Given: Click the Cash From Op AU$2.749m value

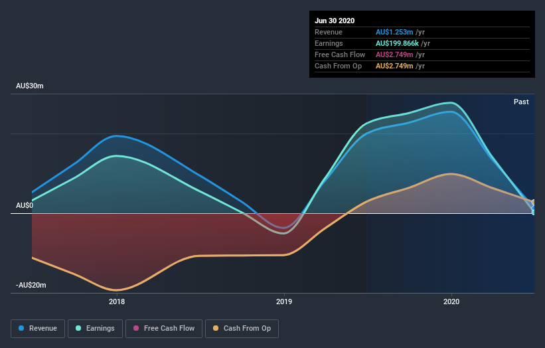Looking at the screenshot, I should pyautogui.click(x=394, y=66).
